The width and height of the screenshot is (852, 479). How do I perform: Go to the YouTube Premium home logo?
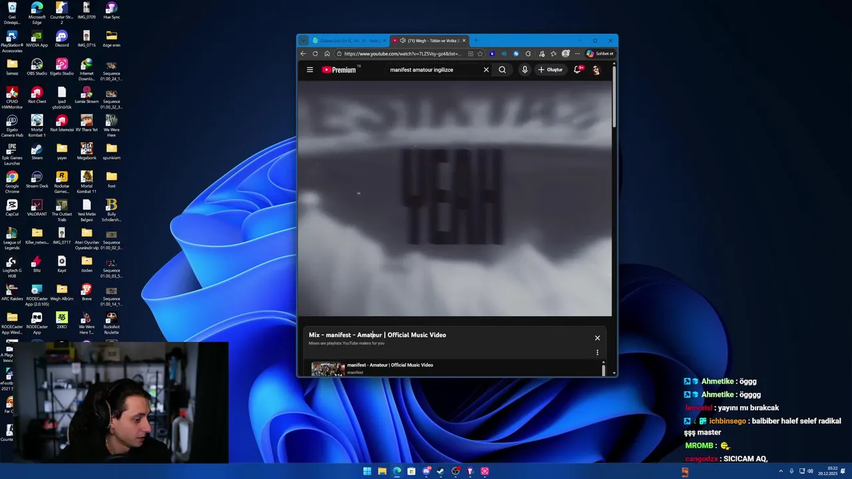[x=341, y=70]
